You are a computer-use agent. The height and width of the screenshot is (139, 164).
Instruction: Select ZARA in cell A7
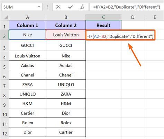click(27, 85)
